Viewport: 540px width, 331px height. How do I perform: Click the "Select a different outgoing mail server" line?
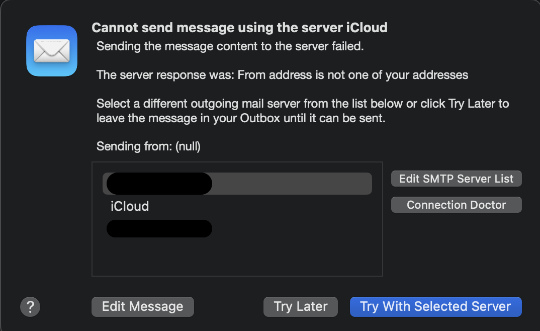coord(302,104)
